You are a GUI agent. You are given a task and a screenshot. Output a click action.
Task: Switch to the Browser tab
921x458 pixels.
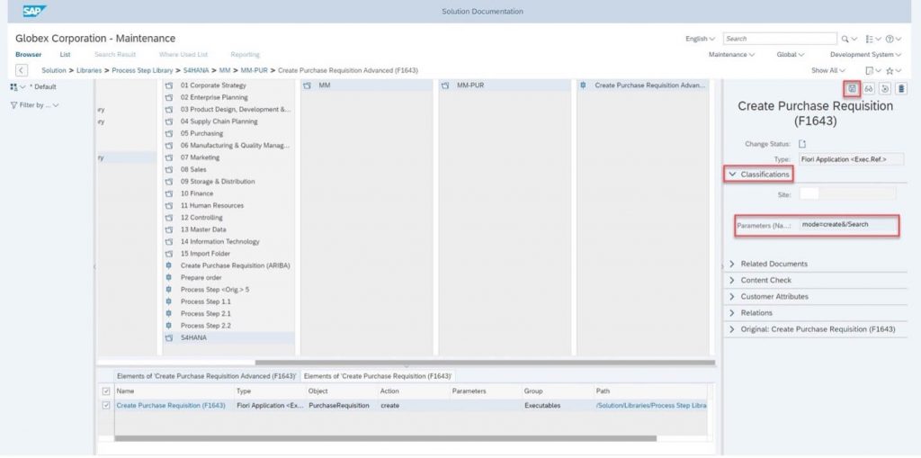click(x=28, y=55)
